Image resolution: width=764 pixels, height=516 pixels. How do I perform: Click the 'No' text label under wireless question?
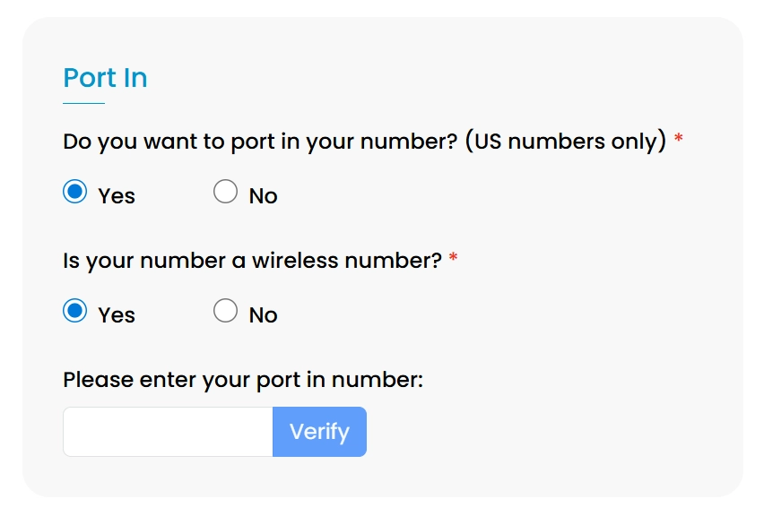264,315
